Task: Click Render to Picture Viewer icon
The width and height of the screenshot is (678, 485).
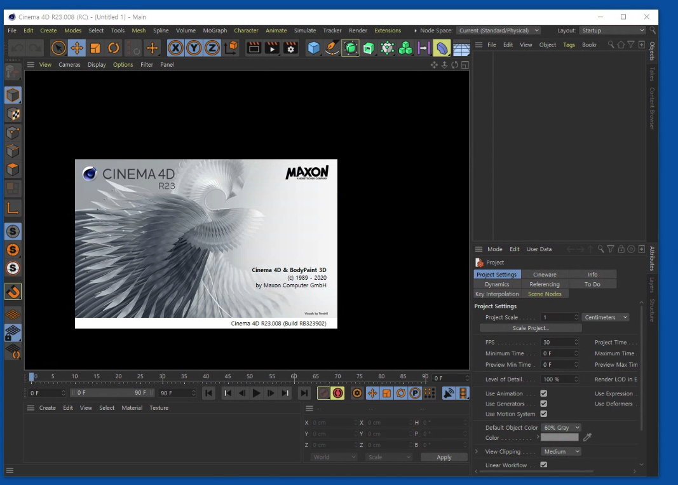Action: tap(273, 48)
